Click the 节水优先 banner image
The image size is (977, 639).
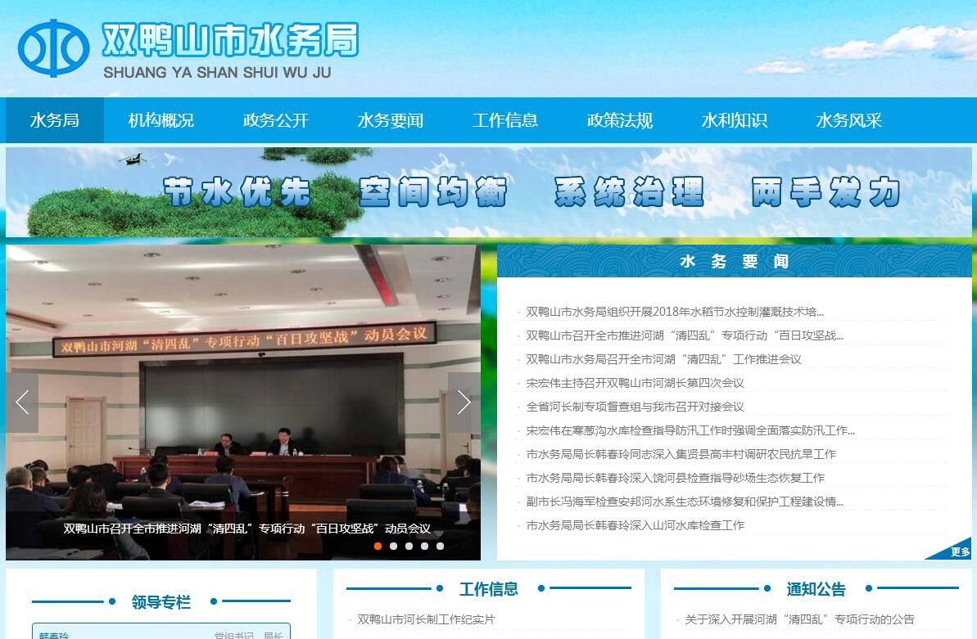pyautogui.click(x=489, y=192)
